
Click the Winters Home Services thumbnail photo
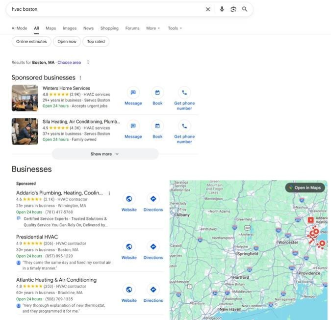25,98
